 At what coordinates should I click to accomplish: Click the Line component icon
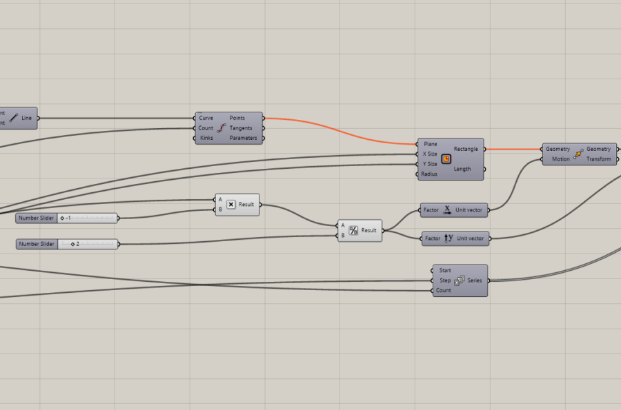pyautogui.click(x=14, y=118)
